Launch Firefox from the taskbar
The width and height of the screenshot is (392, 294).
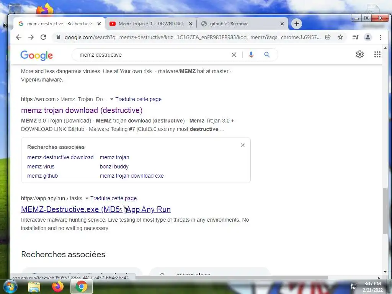point(58,287)
